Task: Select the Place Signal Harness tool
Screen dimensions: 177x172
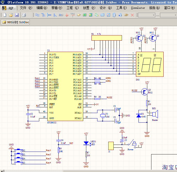Action: (49, 15)
